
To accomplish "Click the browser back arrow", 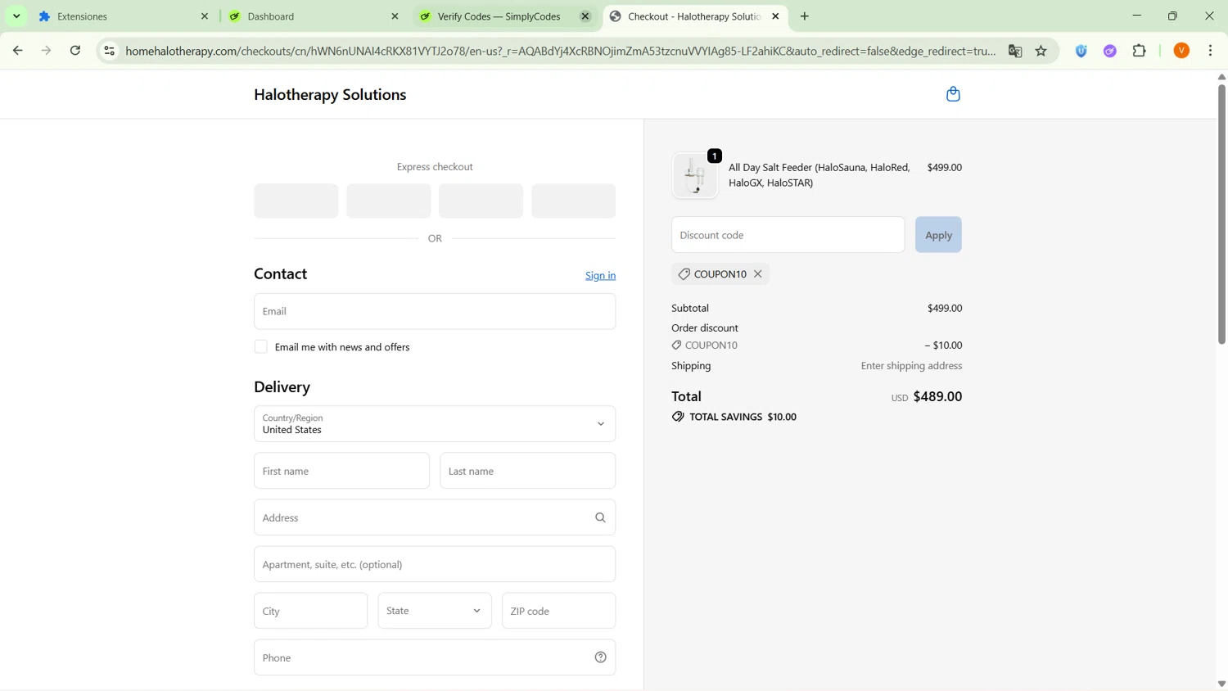I will (x=17, y=51).
